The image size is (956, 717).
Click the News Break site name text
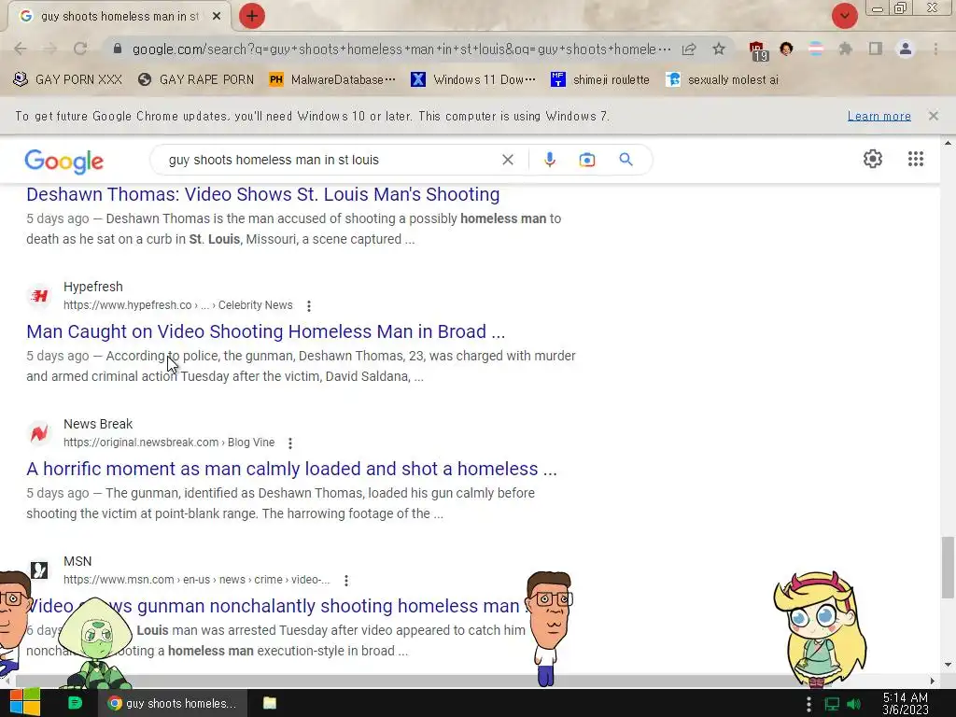point(98,424)
